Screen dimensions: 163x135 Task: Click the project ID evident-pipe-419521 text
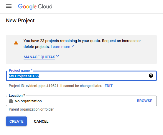[42, 86]
